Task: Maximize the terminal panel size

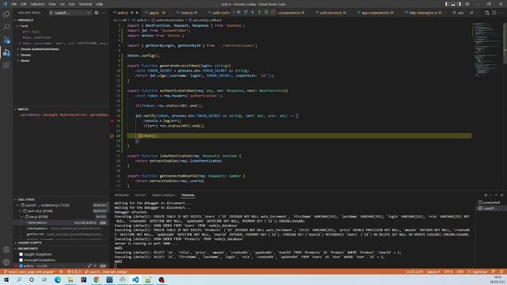Action: click(496, 196)
